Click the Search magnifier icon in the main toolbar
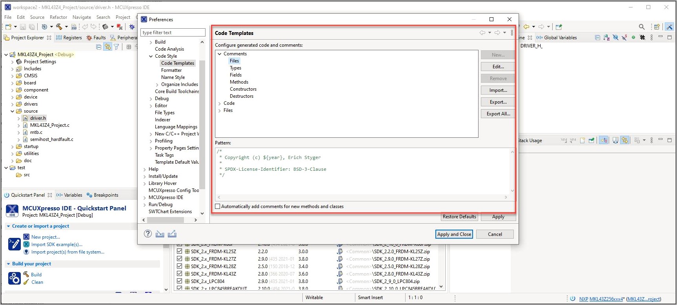The image size is (677, 305). [642, 27]
